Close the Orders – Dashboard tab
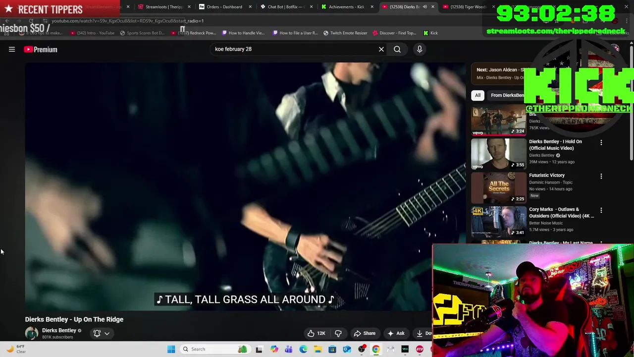Screen dimensions: 634x357 pos(250,7)
